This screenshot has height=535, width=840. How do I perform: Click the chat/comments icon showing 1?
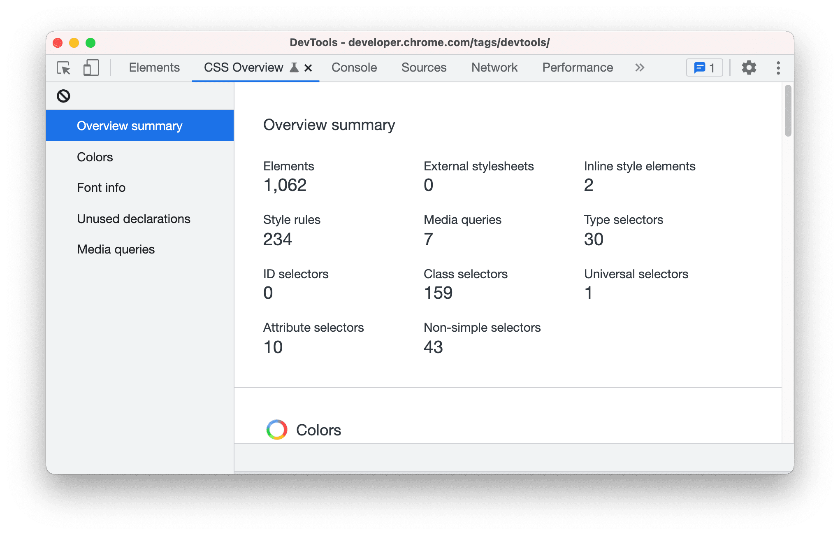705,67
